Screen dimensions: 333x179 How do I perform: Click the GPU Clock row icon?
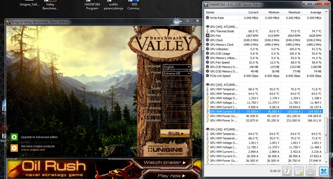click(x=207, y=40)
